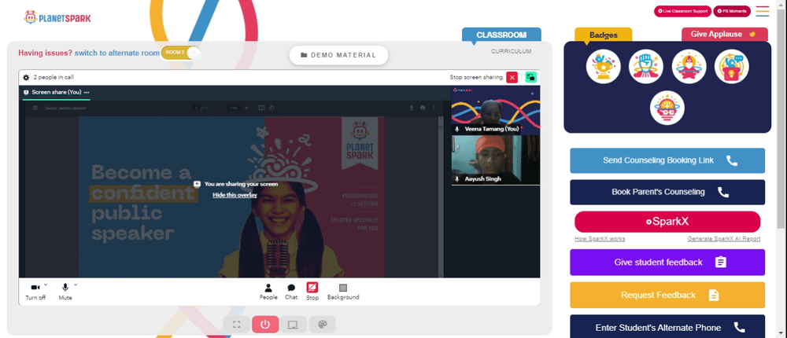
Task: Award the glowing brain badge
Action: click(667, 108)
